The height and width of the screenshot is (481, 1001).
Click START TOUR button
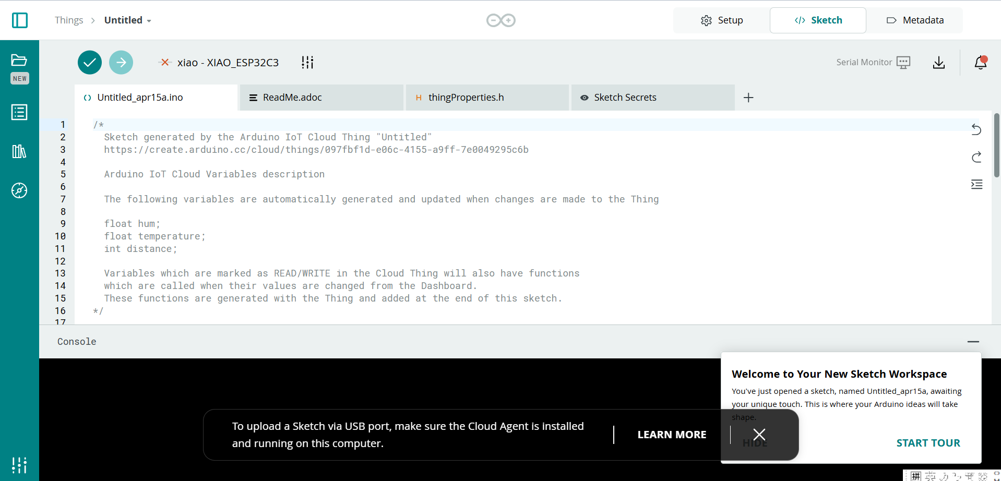tap(928, 443)
